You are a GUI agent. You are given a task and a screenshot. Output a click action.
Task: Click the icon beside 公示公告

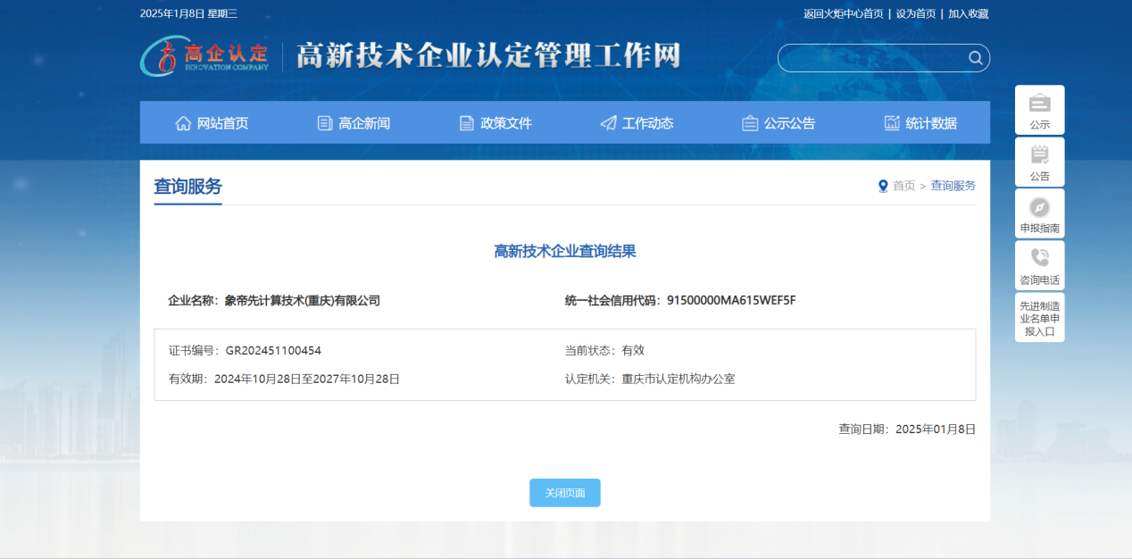(x=750, y=123)
